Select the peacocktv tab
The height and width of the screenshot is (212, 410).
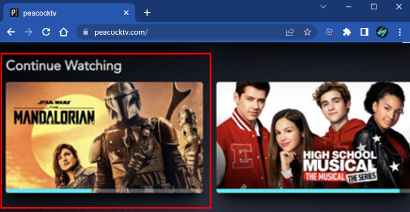[x=69, y=13]
